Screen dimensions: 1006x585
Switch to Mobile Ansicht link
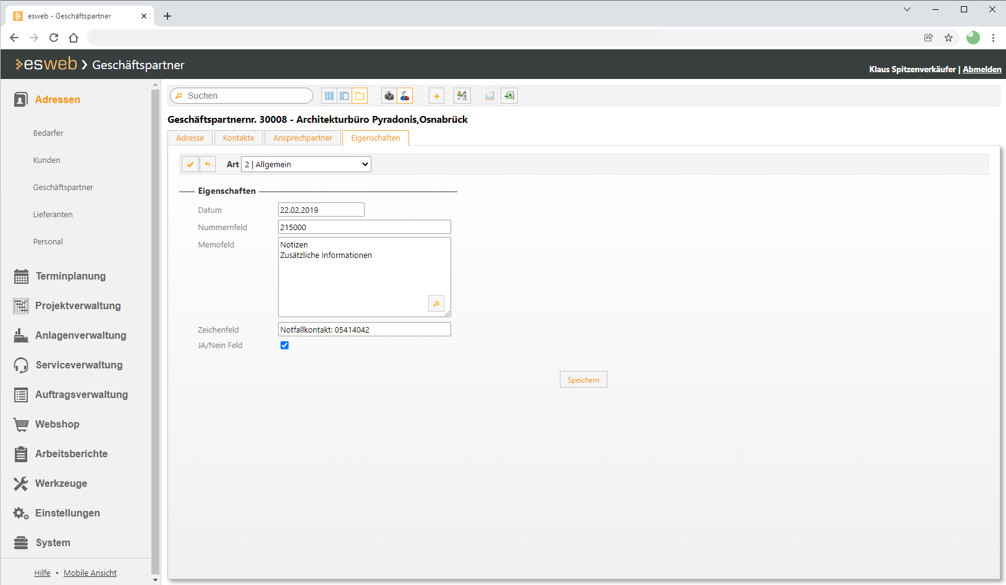click(x=90, y=573)
